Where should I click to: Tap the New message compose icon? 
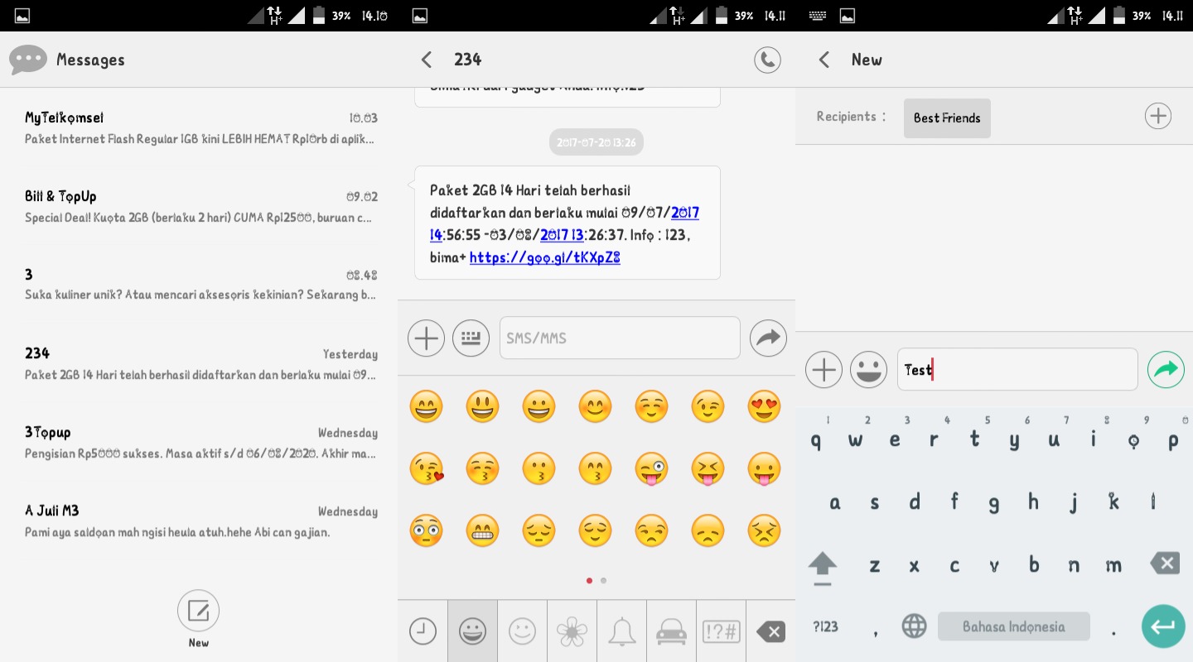[x=198, y=612]
